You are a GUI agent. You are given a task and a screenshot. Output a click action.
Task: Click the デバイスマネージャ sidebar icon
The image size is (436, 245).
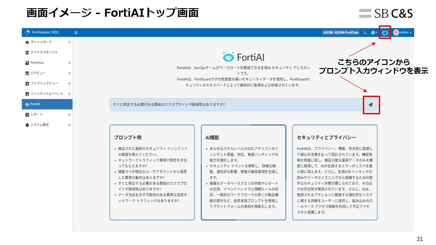pyautogui.click(x=27, y=52)
